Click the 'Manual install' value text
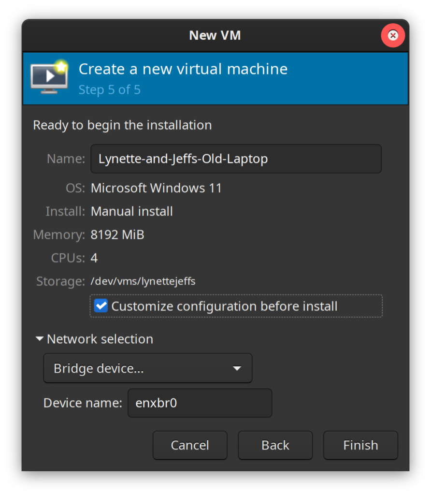 pos(132,211)
